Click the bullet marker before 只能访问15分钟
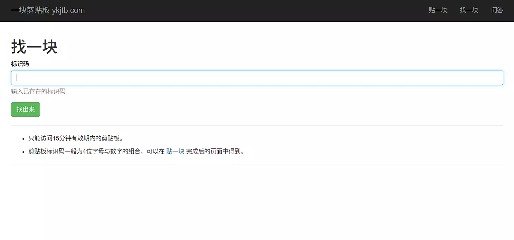514x240 pixels. pyautogui.click(x=23, y=139)
